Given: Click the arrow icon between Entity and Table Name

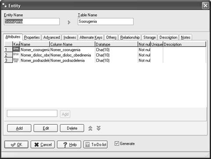Looking at the screenshot, I should 69,22.
